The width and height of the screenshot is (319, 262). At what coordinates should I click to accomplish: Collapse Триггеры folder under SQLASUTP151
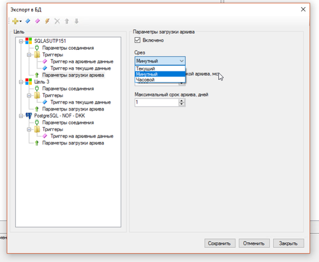click(29, 55)
